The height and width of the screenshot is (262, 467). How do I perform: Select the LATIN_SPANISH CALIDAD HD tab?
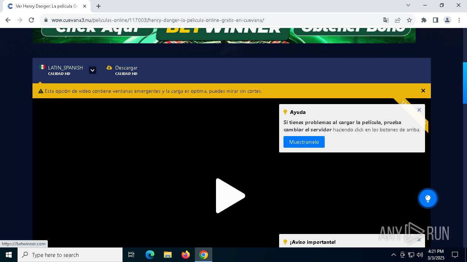(x=61, y=70)
